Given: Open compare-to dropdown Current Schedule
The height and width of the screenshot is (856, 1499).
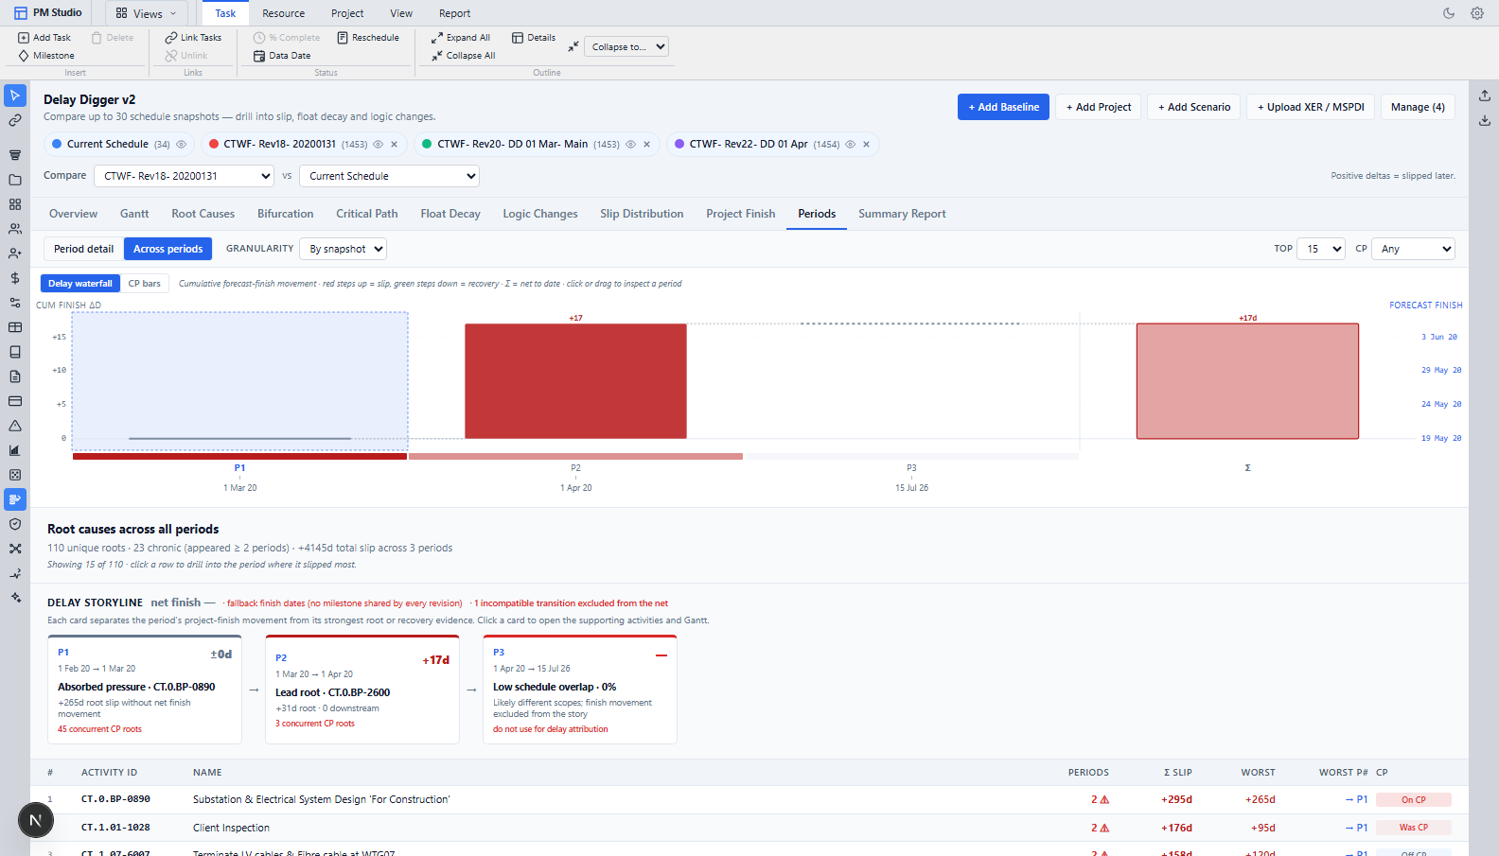Looking at the screenshot, I should [389, 176].
